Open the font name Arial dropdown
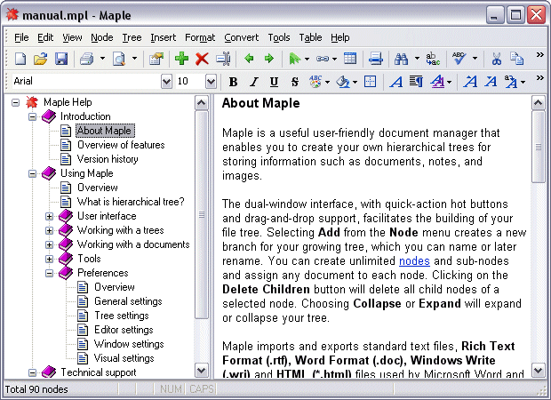 pyautogui.click(x=166, y=82)
